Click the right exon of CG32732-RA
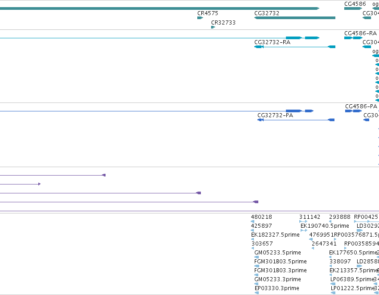Screen dimensions: 379x295 click(332, 47)
